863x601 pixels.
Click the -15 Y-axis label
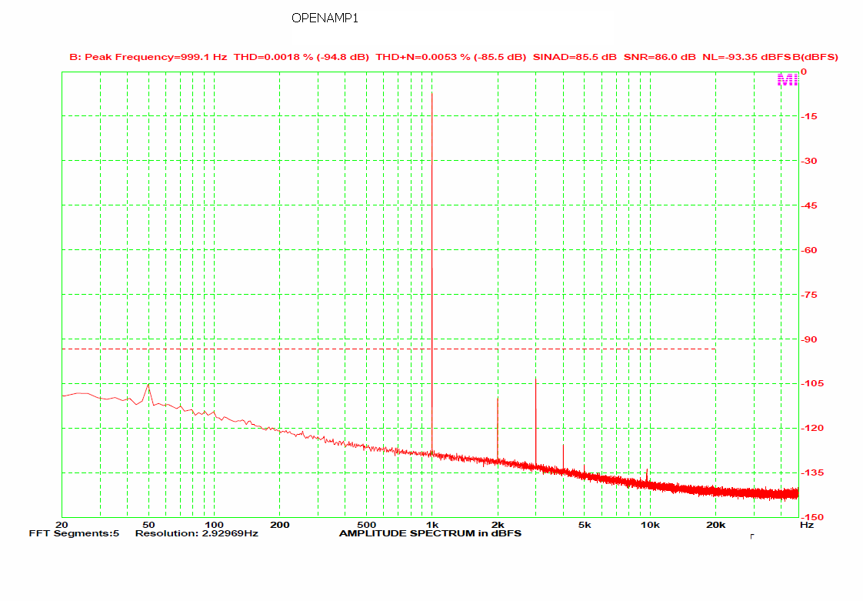(x=808, y=116)
